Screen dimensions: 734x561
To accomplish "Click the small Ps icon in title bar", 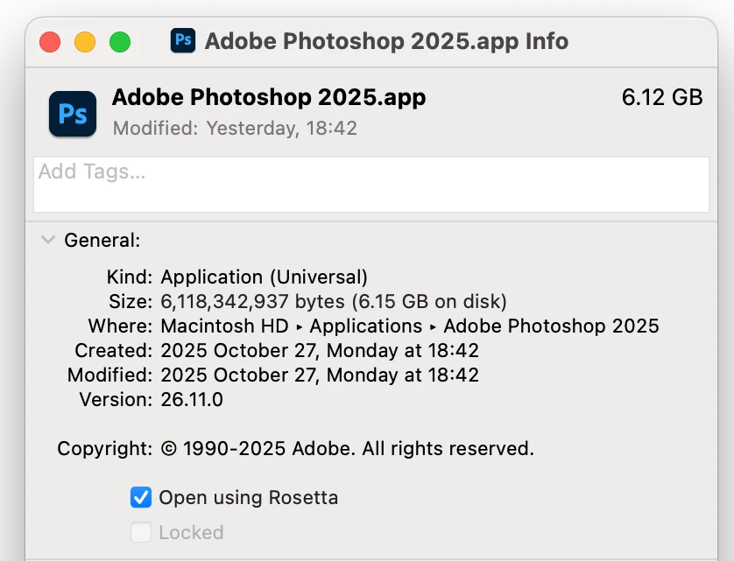I will click(183, 40).
